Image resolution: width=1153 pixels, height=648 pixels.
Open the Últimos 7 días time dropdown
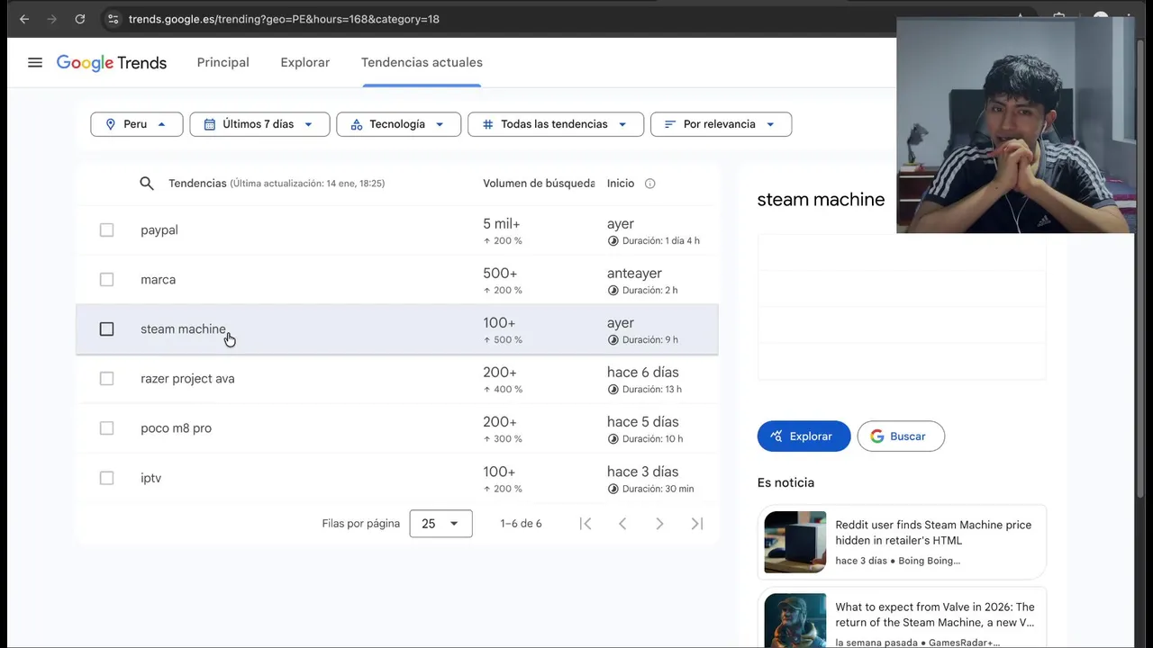point(259,124)
